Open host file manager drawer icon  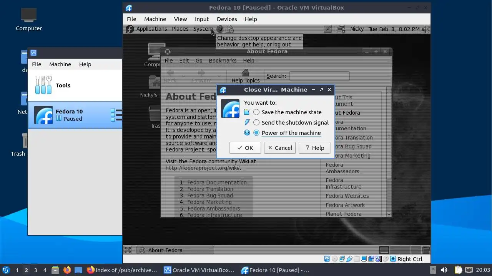55,270
